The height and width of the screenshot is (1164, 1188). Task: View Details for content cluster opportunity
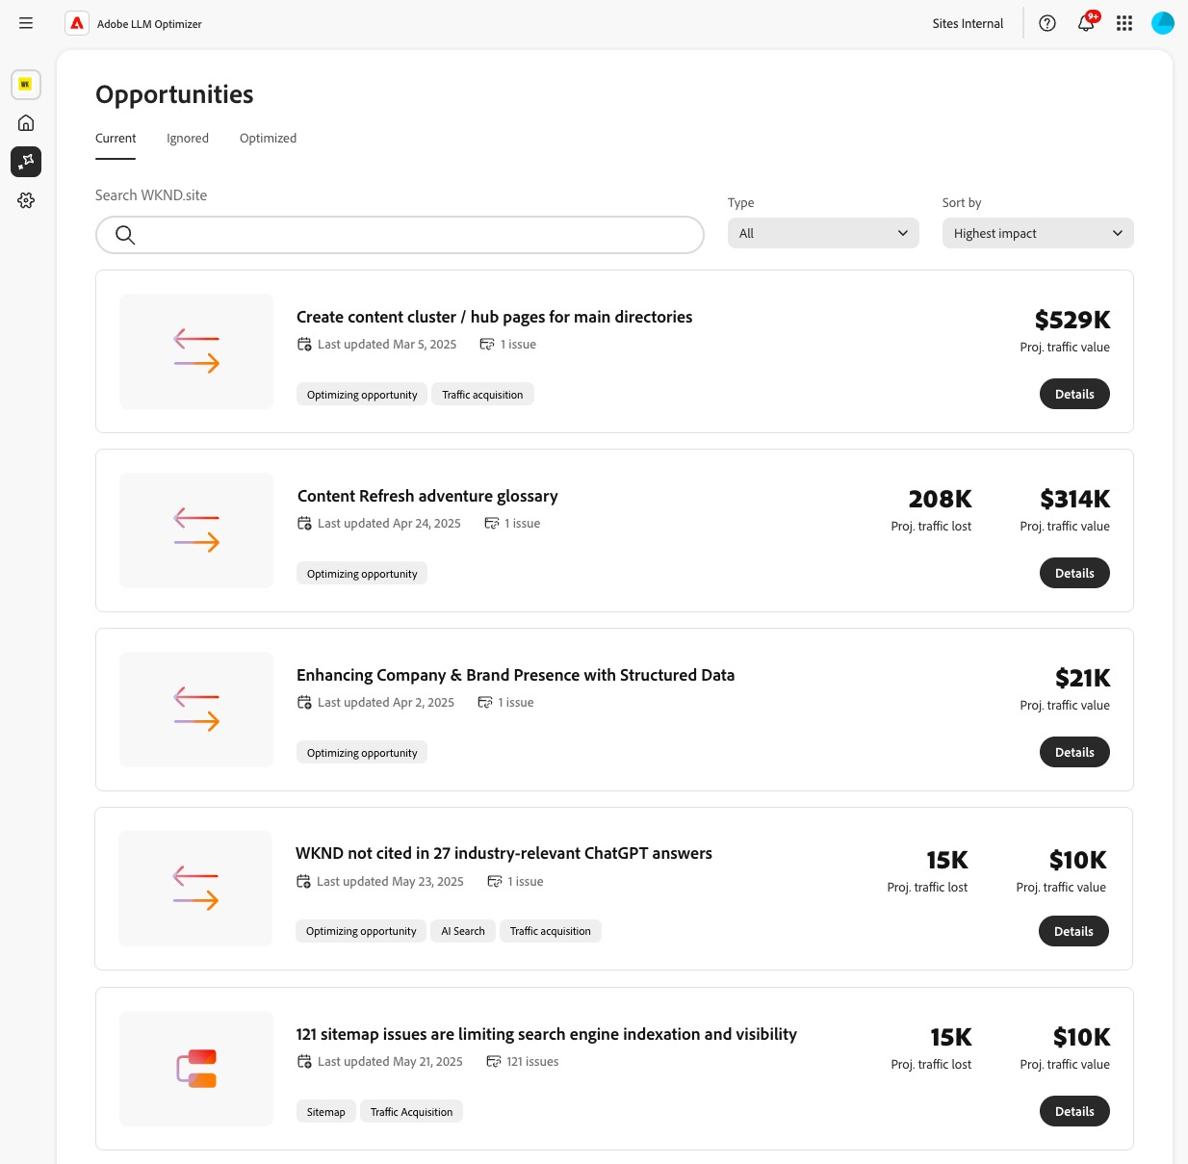tap(1074, 394)
